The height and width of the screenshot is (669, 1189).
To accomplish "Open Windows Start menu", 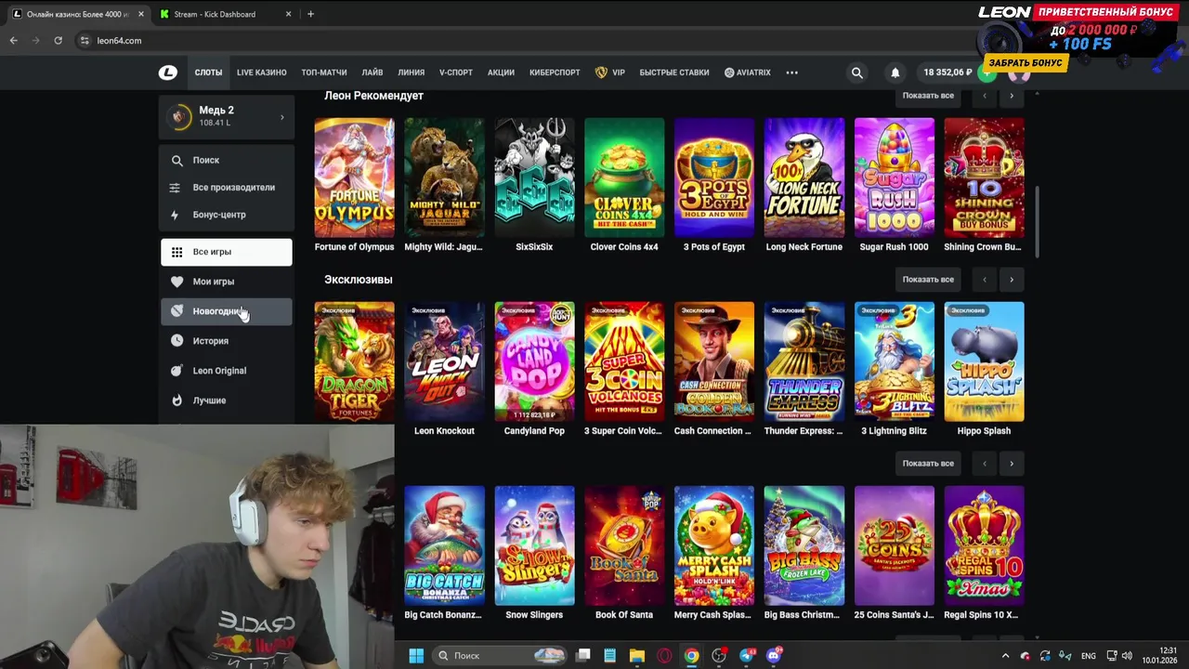I will 416,655.
